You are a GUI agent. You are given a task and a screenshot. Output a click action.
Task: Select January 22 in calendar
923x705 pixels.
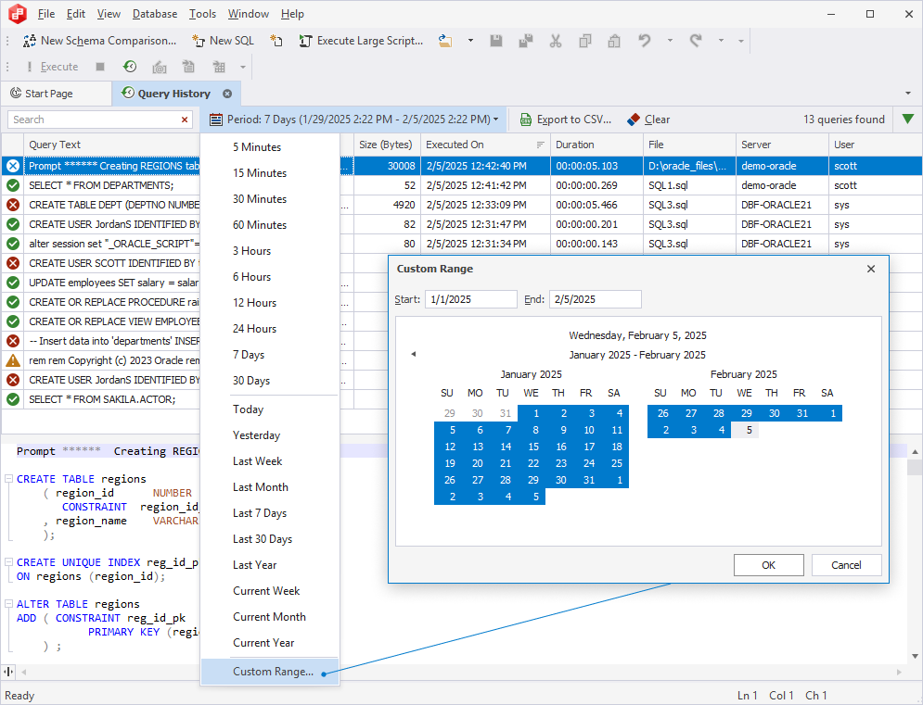tap(532, 463)
